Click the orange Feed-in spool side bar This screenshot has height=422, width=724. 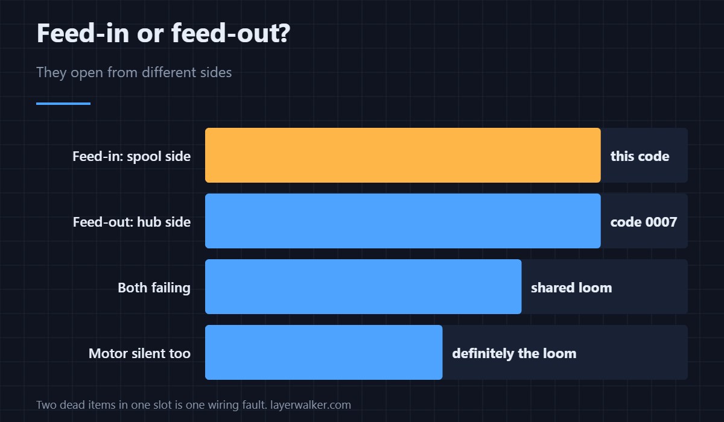coord(402,155)
